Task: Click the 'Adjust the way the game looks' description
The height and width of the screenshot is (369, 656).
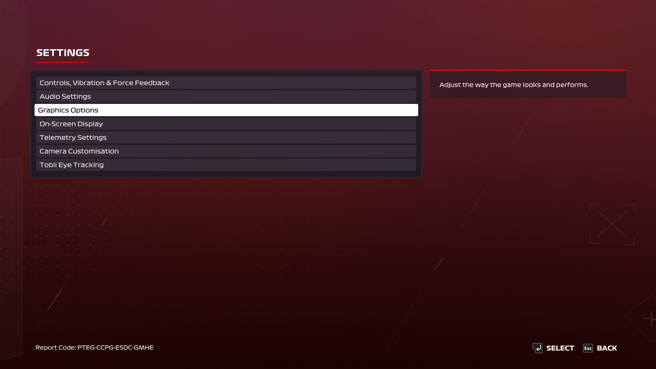Action: 514,85
